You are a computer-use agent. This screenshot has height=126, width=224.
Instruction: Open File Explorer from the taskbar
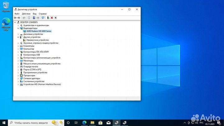tap(92, 123)
